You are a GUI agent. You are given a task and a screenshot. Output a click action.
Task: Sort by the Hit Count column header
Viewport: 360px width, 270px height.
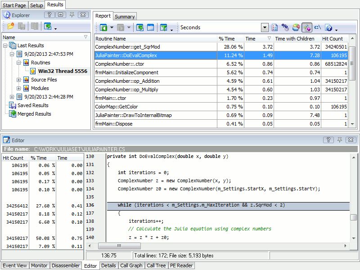click(x=332, y=39)
